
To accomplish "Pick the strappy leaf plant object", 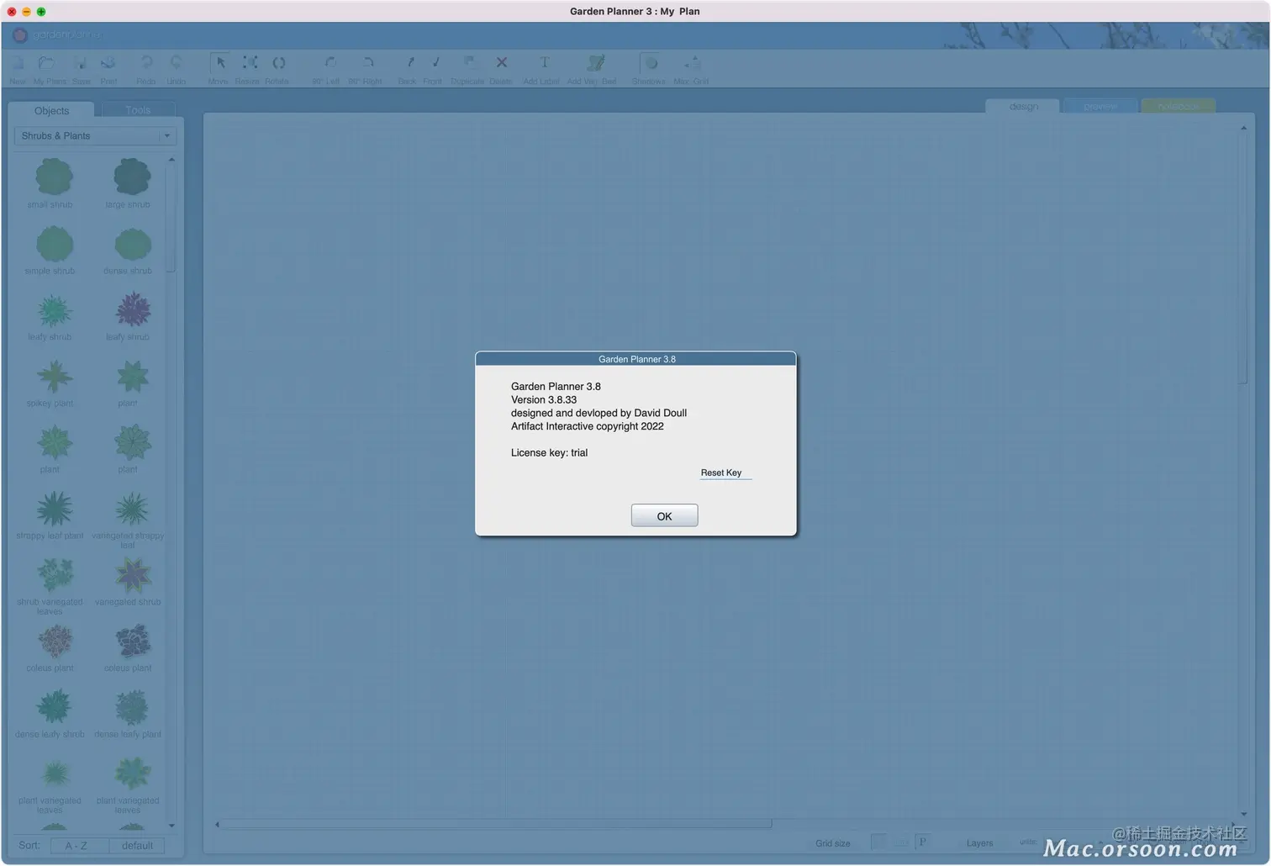I will pos(54,509).
